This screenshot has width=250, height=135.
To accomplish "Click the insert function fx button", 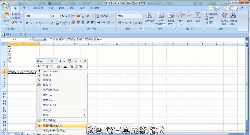I will pyautogui.click(x=45, y=39).
